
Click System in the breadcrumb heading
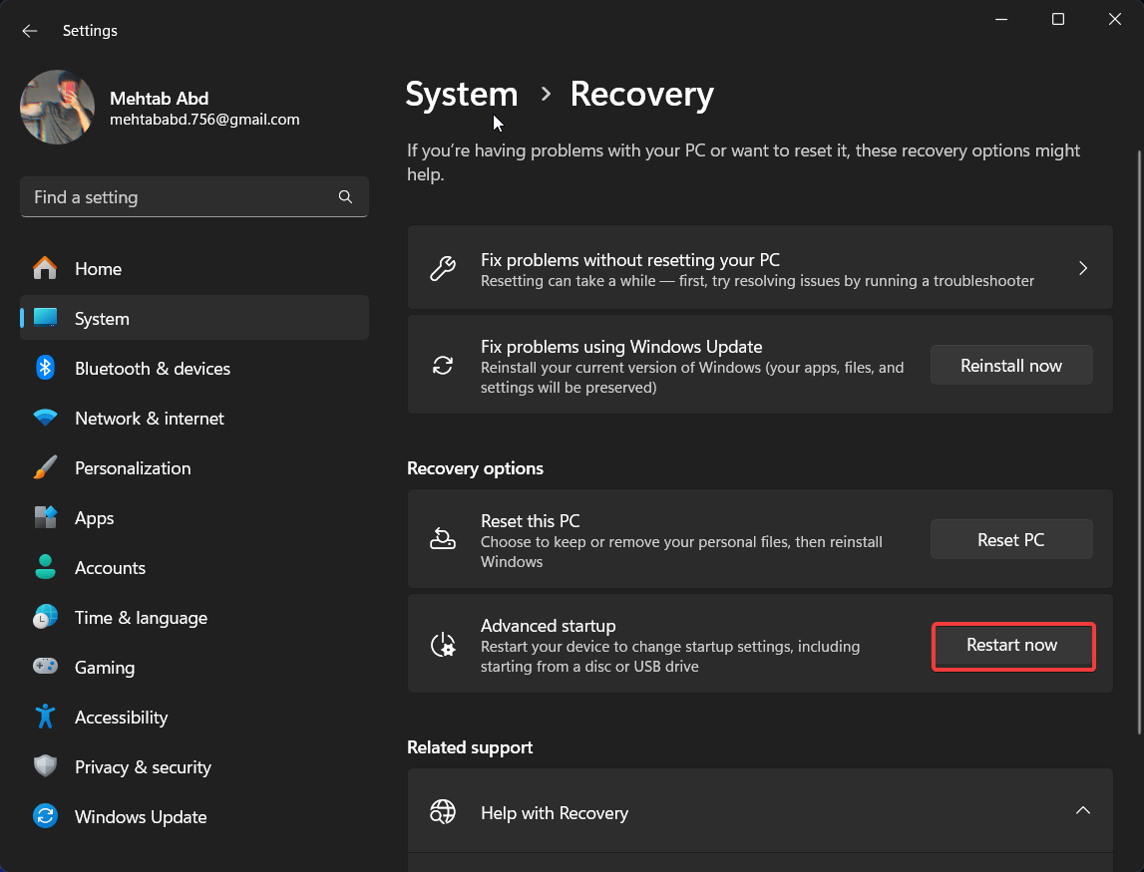pyautogui.click(x=461, y=94)
